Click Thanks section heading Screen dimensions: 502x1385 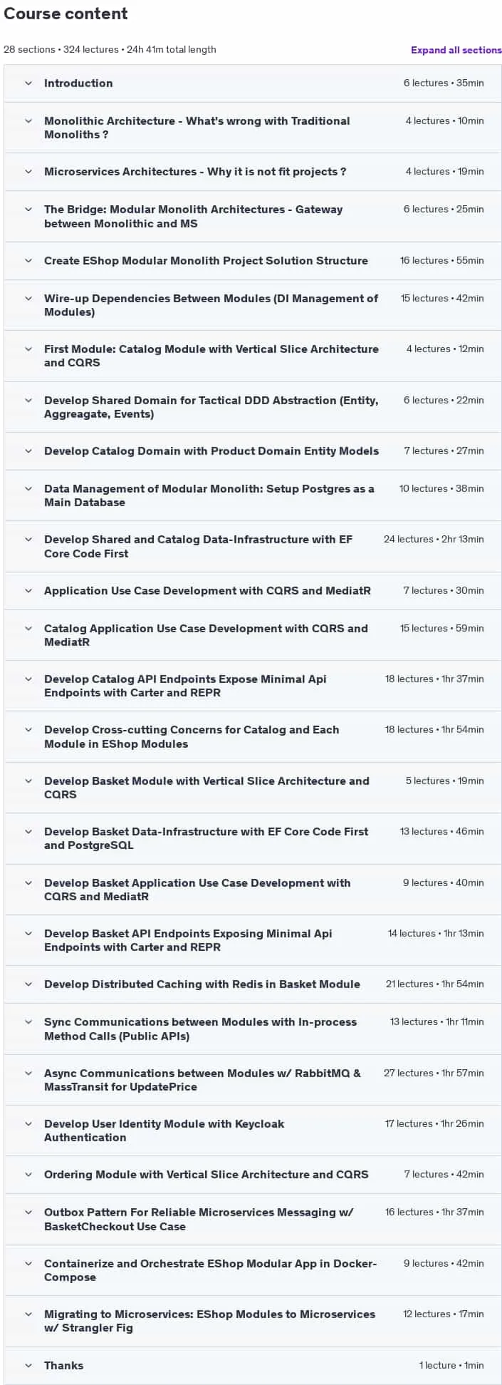(x=63, y=1366)
